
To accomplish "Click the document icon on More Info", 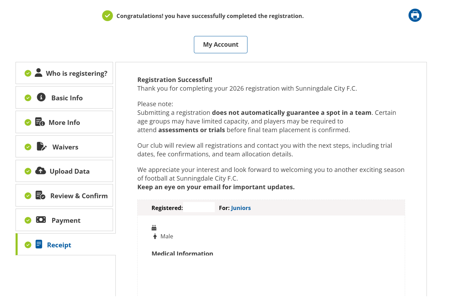I will pyautogui.click(x=40, y=122).
